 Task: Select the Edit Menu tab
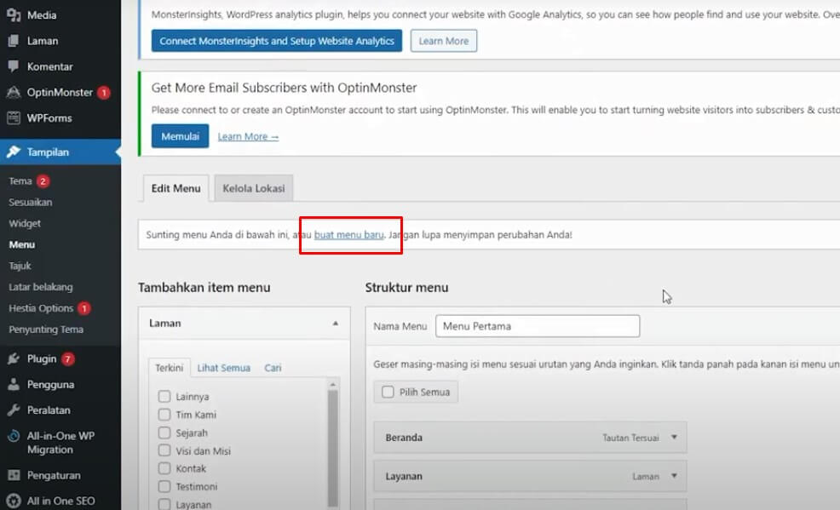coord(175,188)
